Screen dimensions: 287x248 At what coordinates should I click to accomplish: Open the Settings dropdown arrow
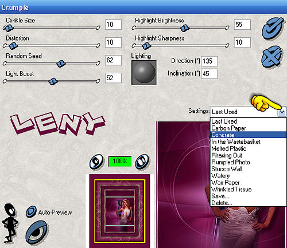(x=282, y=112)
